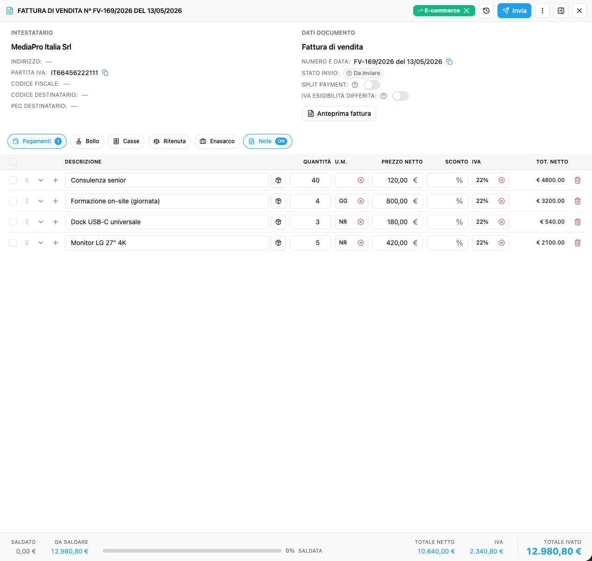Clear unit of measure on Consulenza senior row
The height and width of the screenshot is (561, 592).
coord(361,180)
